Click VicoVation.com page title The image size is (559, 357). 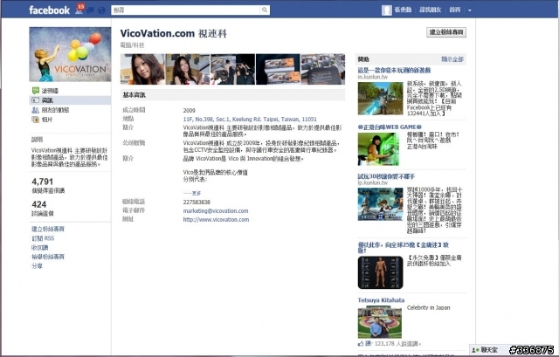[x=173, y=33]
